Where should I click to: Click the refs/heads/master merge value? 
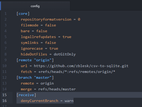click(57, 89)
